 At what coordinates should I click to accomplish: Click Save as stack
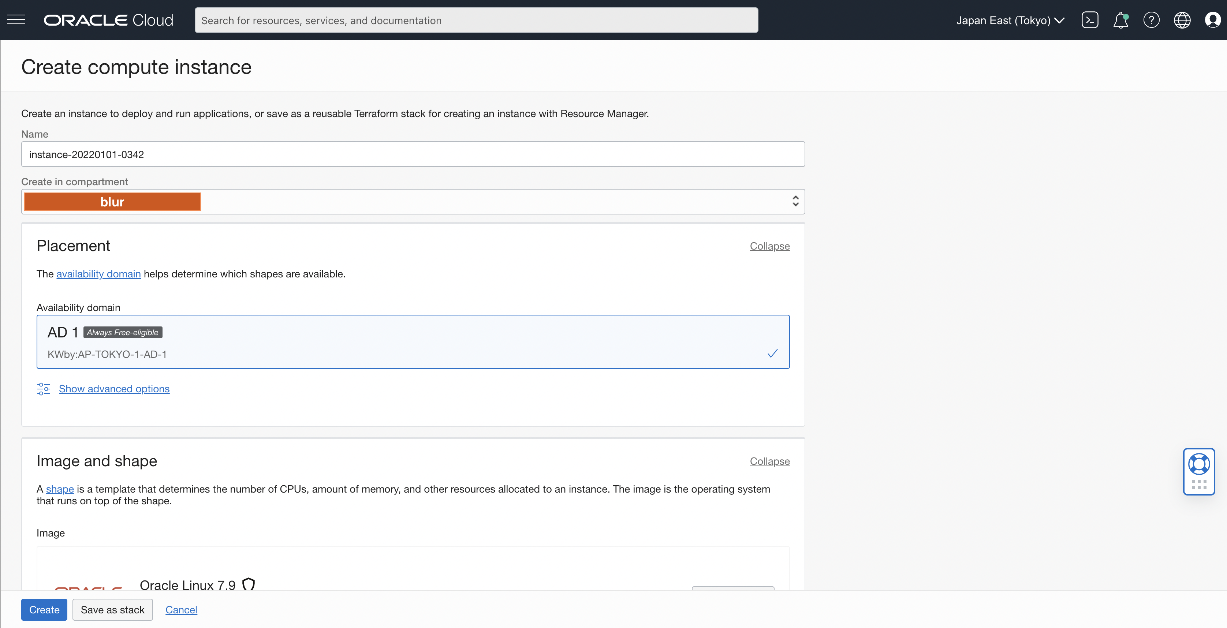(112, 609)
